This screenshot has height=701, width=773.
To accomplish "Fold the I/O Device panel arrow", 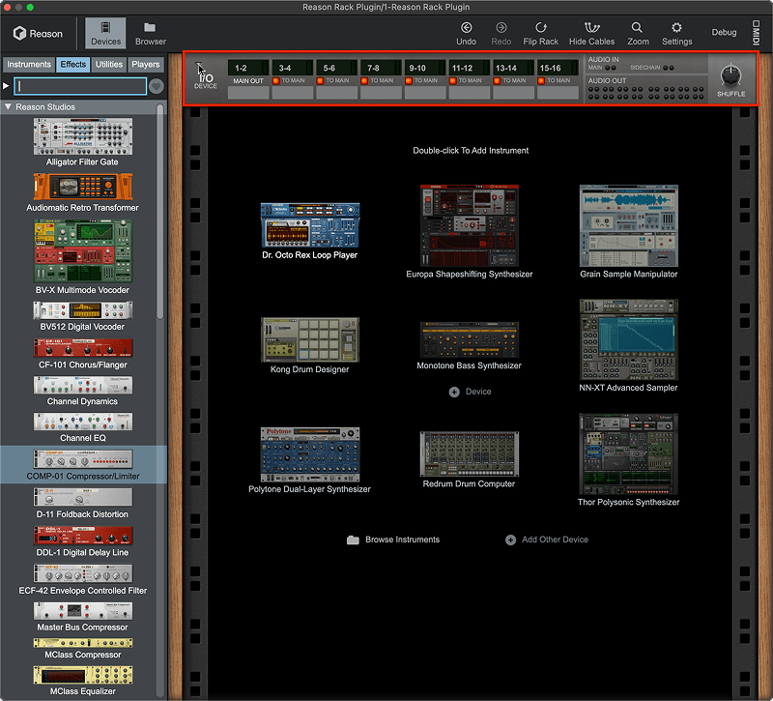I will coord(199,64).
